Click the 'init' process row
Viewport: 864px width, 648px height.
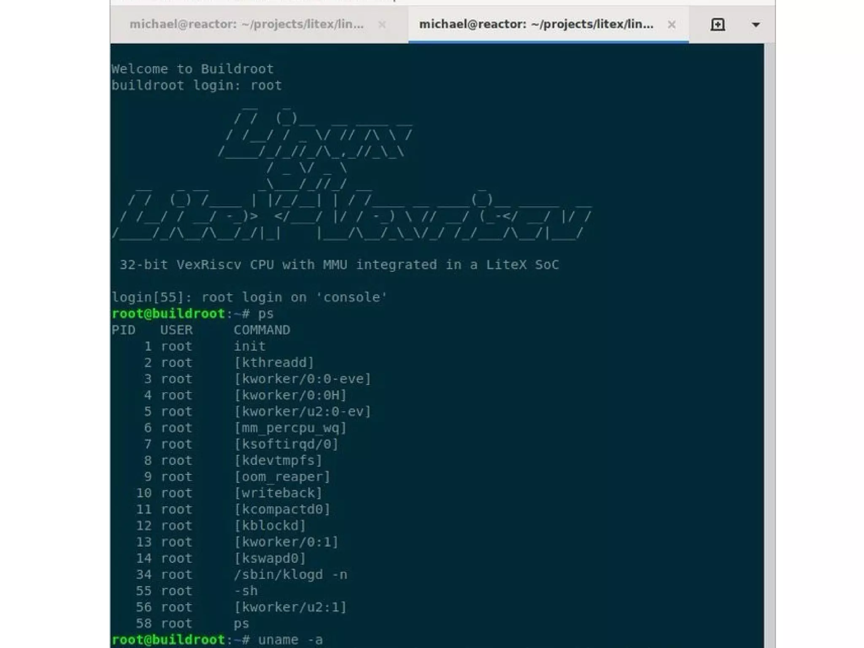tap(205, 346)
